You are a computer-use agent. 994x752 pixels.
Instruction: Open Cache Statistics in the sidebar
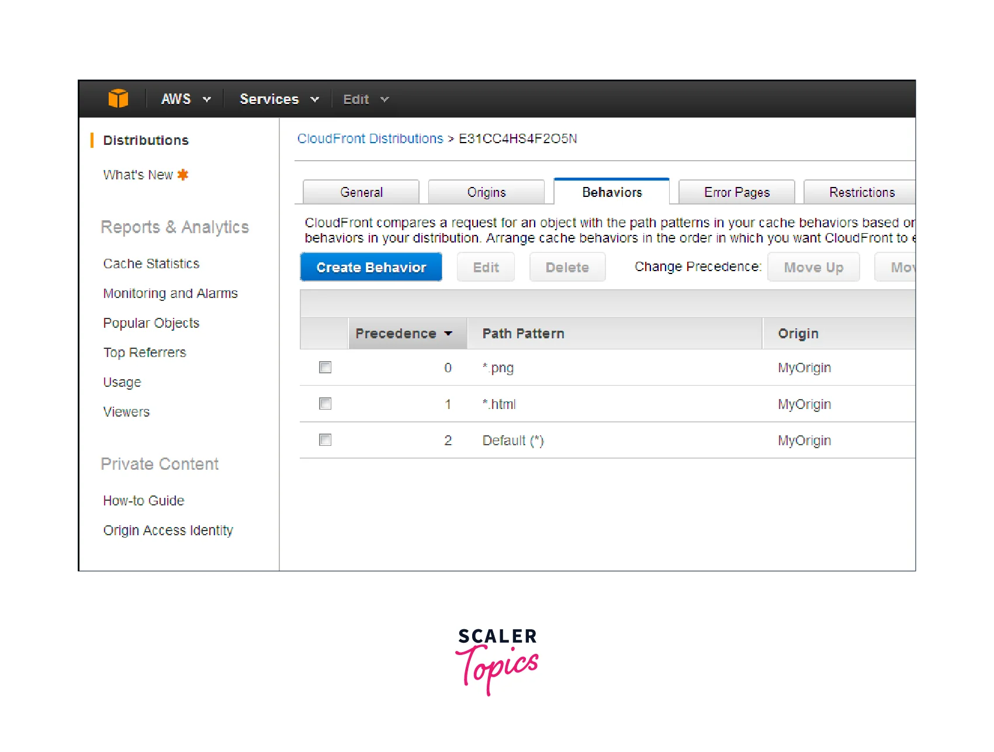(x=151, y=264)
